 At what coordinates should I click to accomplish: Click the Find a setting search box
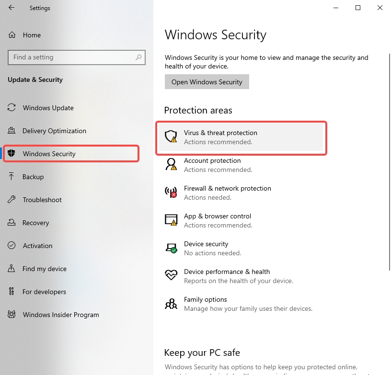click(77, 57)
